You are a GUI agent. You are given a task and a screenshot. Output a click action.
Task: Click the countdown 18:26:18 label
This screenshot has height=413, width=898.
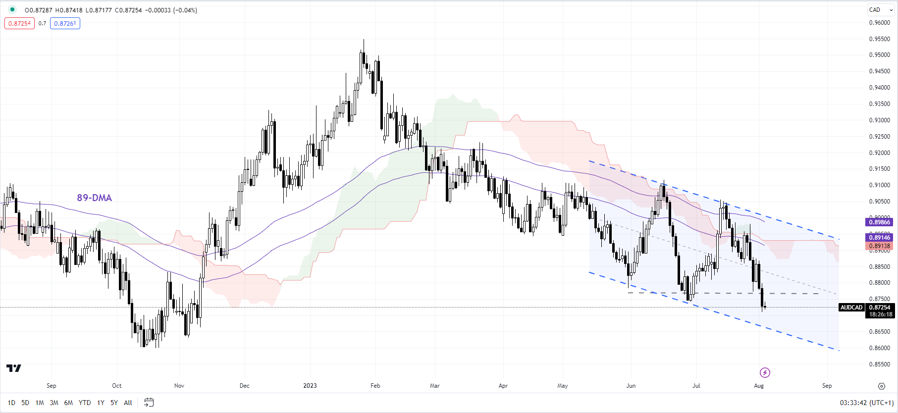880,314
